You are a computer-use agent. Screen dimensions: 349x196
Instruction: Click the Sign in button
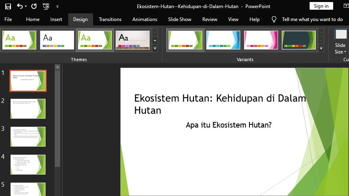click(321, 6)
